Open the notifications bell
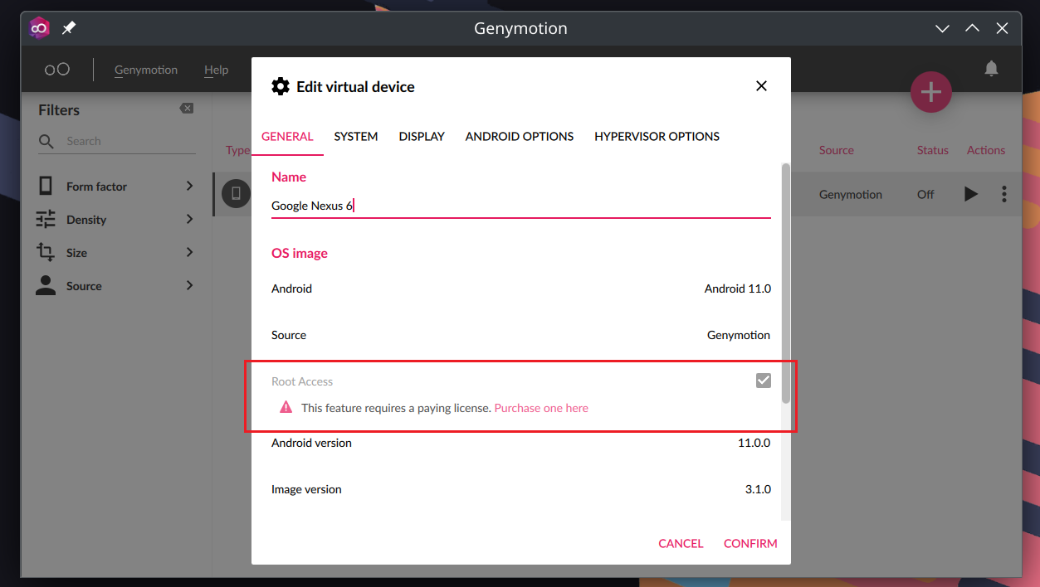This screenshot has height=587, width=1040. (991, 69)
